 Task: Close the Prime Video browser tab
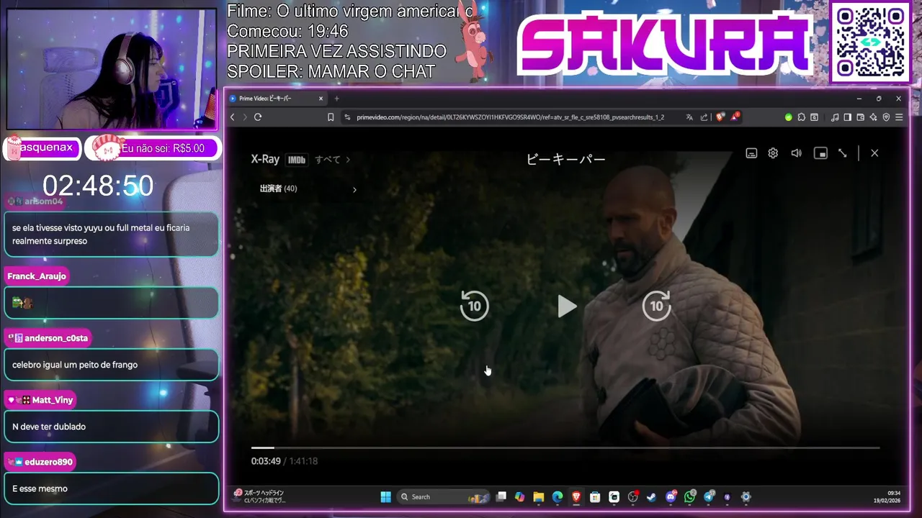[321, 99]
